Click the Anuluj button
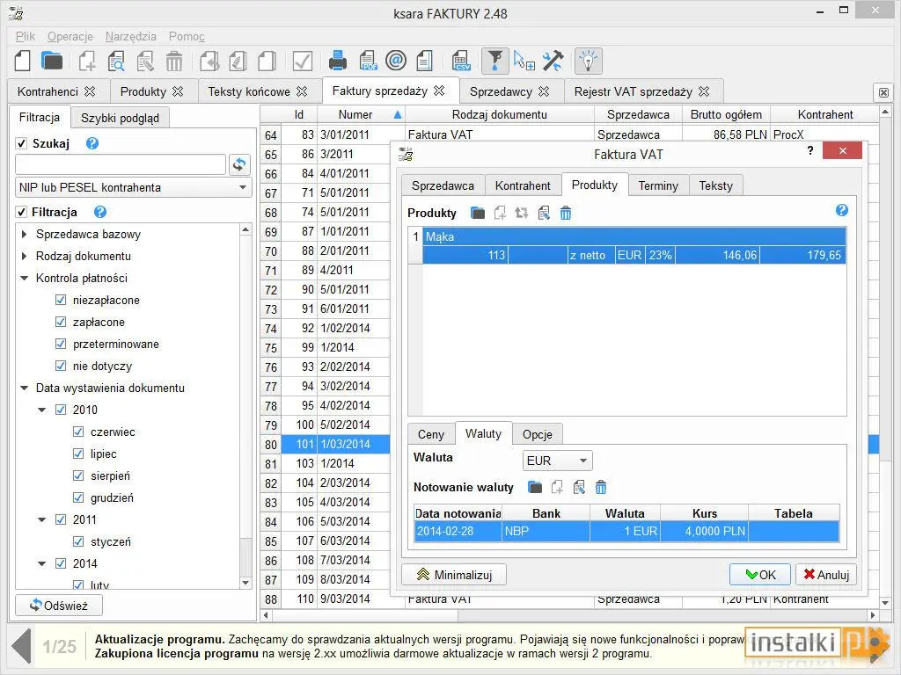 [826, 575]
